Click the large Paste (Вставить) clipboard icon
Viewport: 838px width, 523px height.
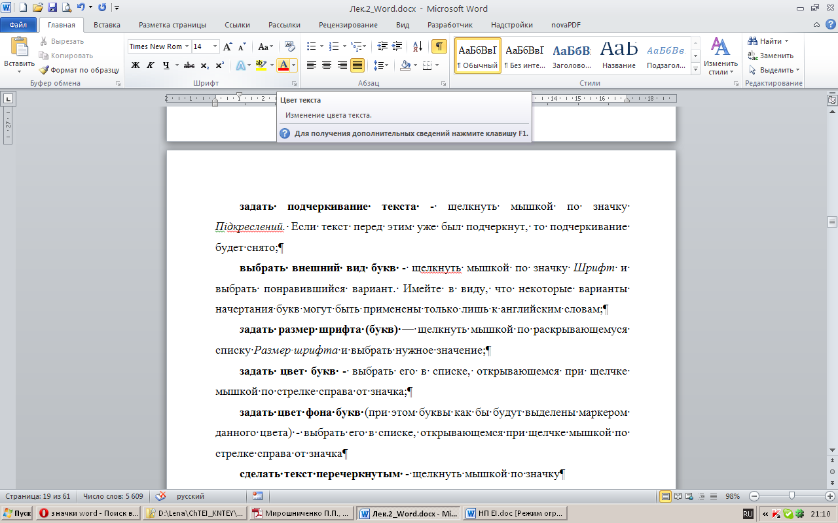click(x=19, y=46)
